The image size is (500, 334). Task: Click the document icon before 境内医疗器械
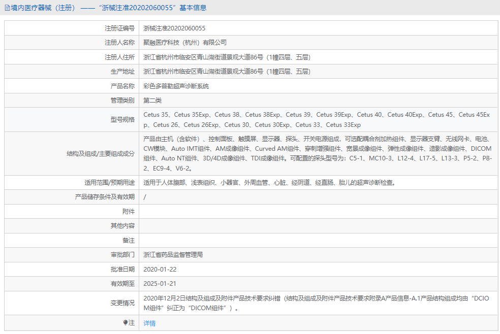point(7,8)
